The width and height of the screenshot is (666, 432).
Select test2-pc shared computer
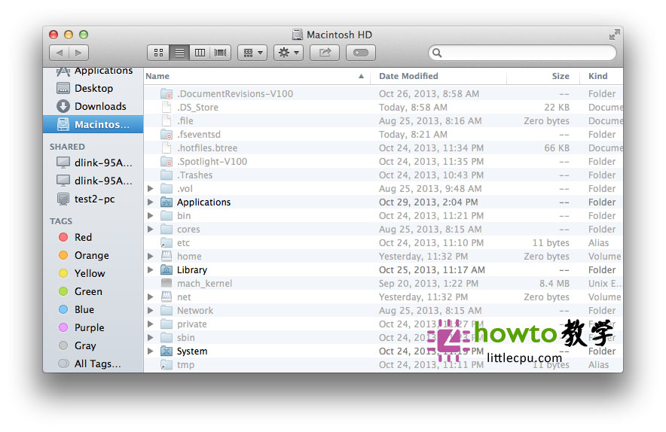[93, 199]
